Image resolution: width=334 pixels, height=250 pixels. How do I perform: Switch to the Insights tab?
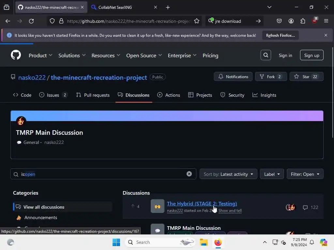[264, 95]
